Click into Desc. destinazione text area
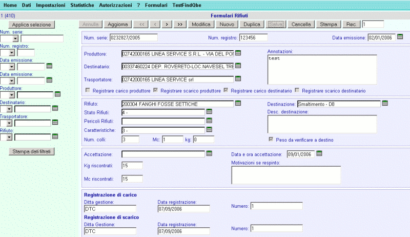Viewport: 410px width, 237px height. point(322,124)
